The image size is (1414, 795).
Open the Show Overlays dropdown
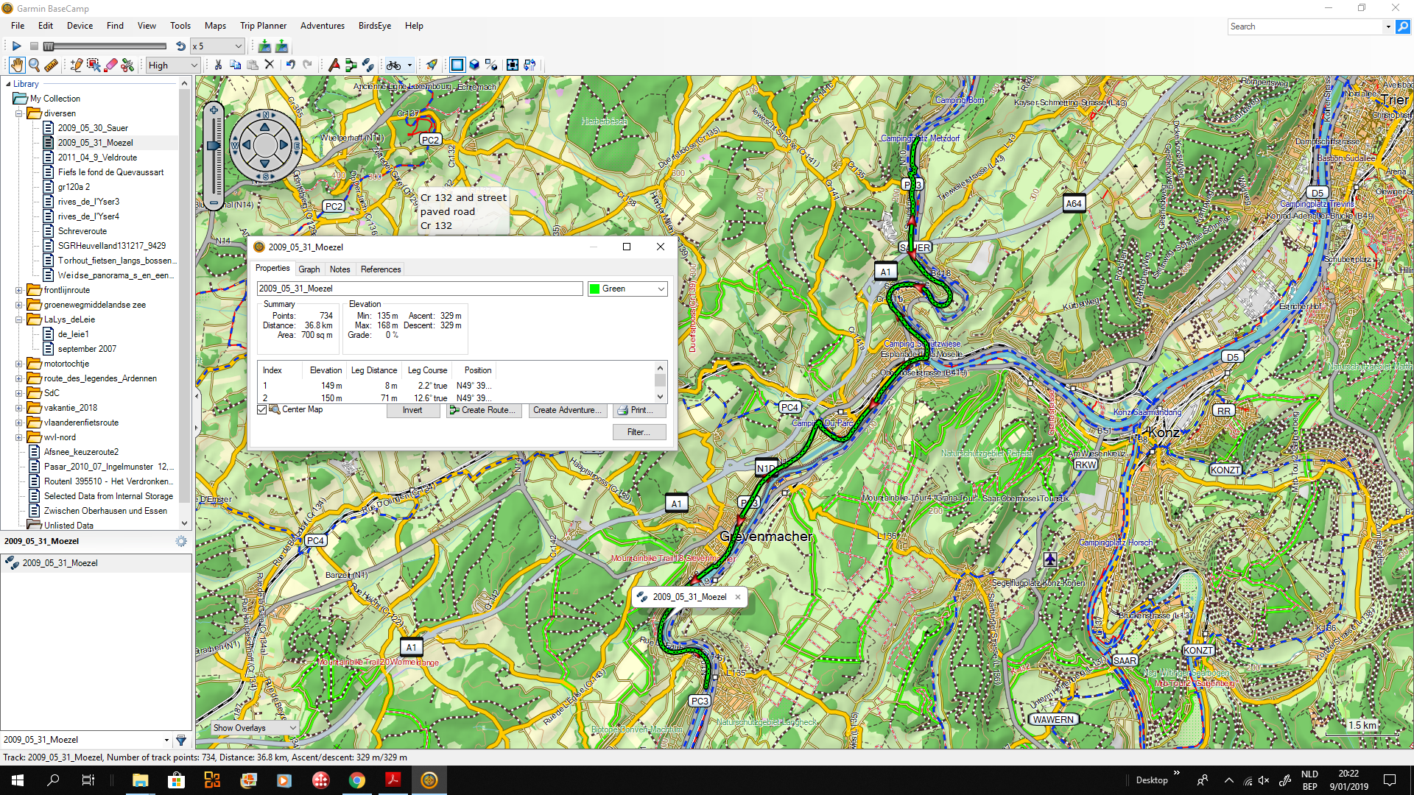[255, 728]
